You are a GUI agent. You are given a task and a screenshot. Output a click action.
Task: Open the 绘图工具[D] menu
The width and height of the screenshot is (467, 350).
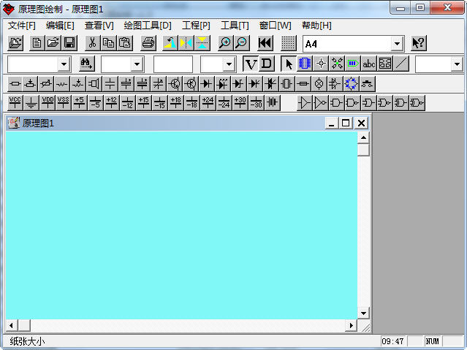pyautogui.click(x=148, y=26)
